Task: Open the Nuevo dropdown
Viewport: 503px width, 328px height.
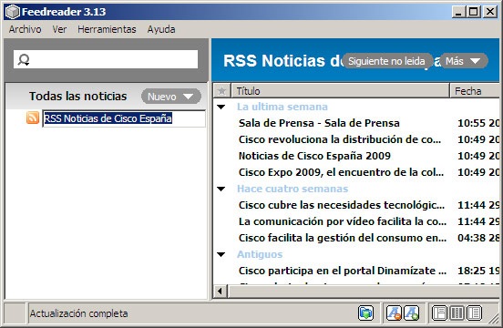Action: click(171, 97)
